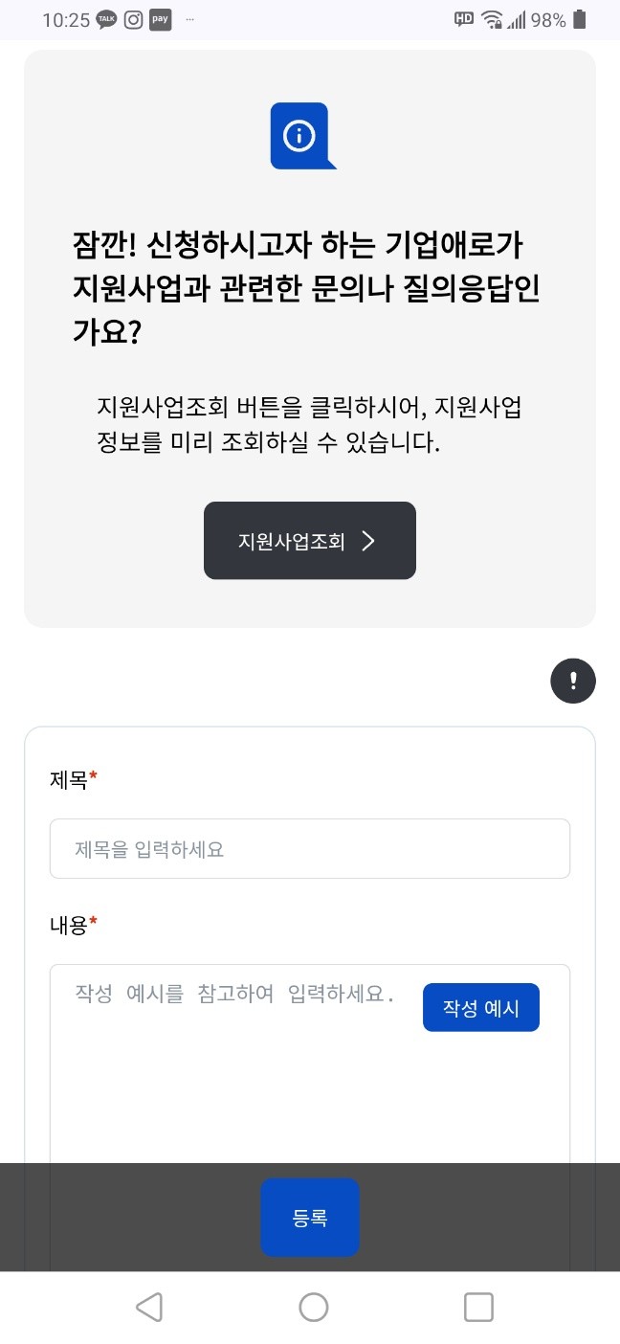The image size is (620, 1344).
Task: Show the 작성 예시 writing example
Action: (x=480, y=1008)
